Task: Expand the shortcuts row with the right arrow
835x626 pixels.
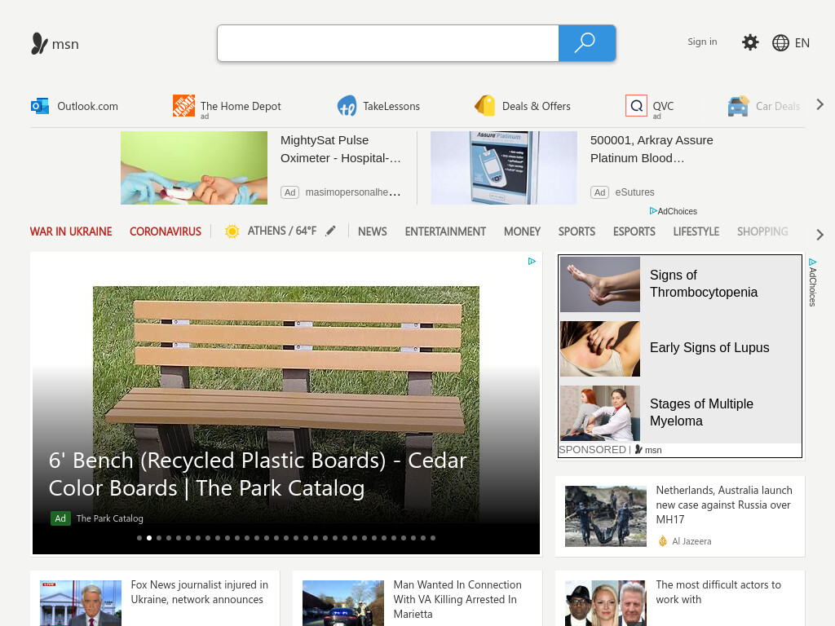Action: (820, 105)
